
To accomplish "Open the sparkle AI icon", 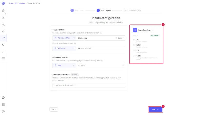I will [x=3, y=52].
